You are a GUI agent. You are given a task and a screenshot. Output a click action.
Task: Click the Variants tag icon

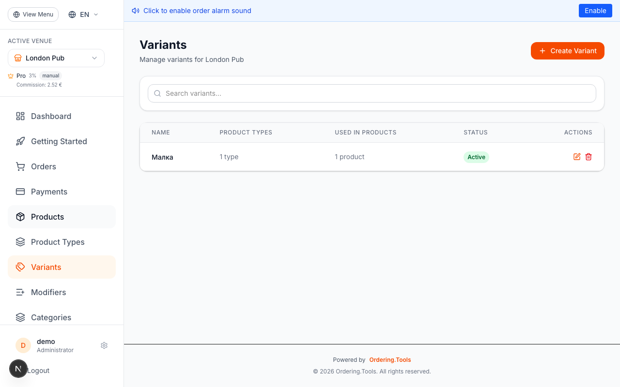(20, 267)
